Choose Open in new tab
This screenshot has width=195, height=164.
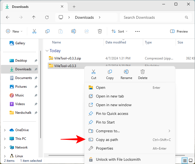click(x=130, y=96)
